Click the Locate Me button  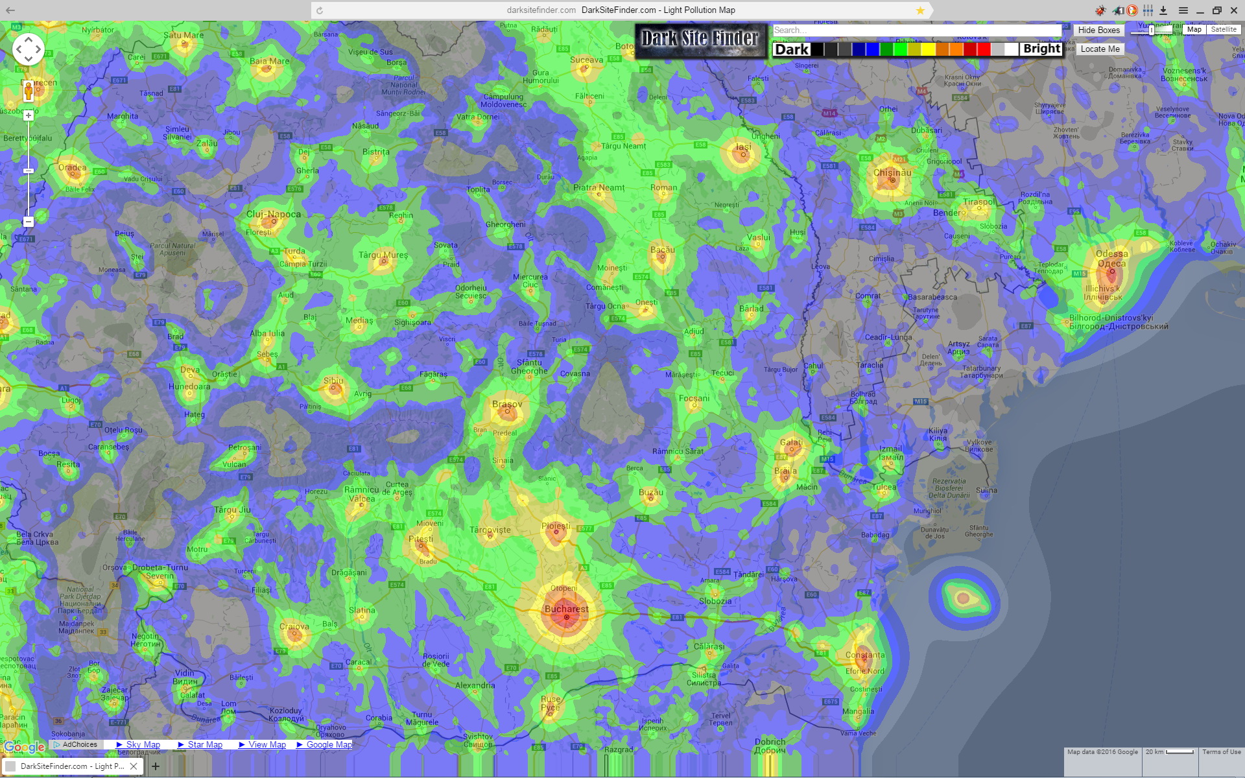[x=1100, y=49]
